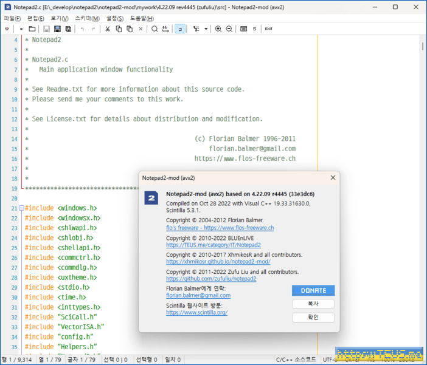Click the code folding tree icon
Viewport: 427px width, 365px height.
pyautogui.click(x=196, y=29)
